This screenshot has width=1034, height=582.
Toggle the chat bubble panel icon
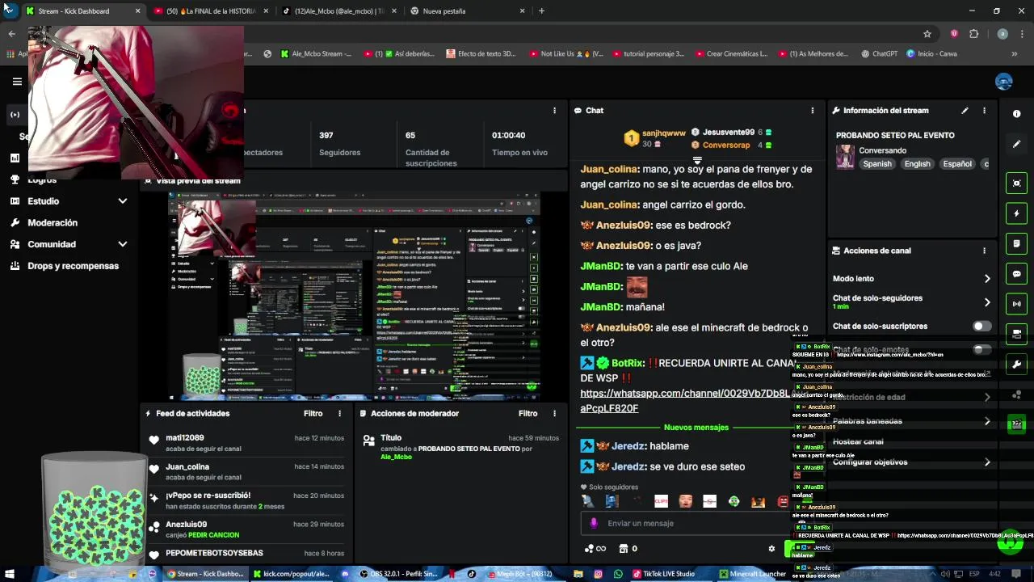pyautogui.click(x=1017, y=274)
